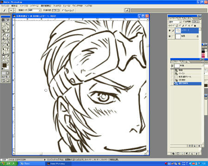The width and height of the screenshot is (208, 166).
Task: Open brush dynamics icon in options bar
Action: pyautogui.click(x=127, y=10)
